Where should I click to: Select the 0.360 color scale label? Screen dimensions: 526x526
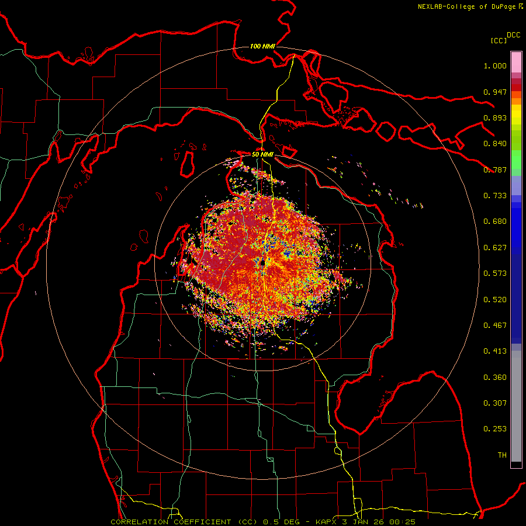(x=495, y=378)
